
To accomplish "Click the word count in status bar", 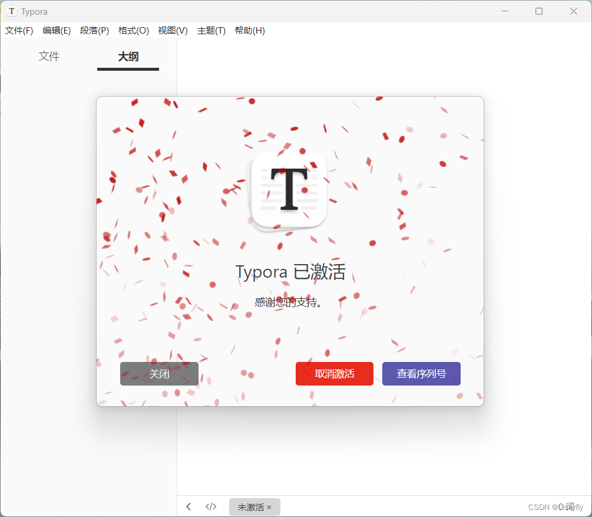I will (x=566, y=506).
